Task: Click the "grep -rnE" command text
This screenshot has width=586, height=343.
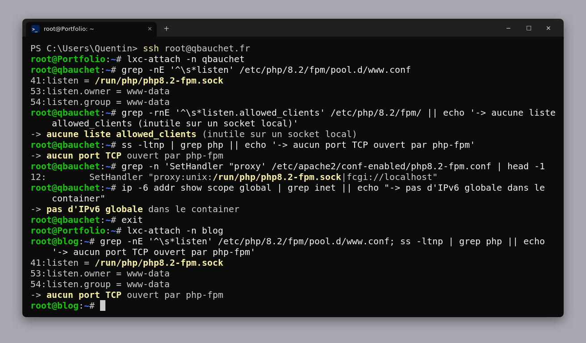Action: pos(146,113)
